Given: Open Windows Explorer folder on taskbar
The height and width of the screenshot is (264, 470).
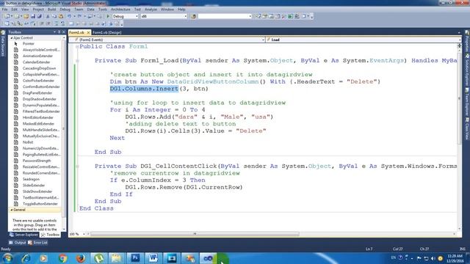Looking at the screenshot, I should click(117, 258).
